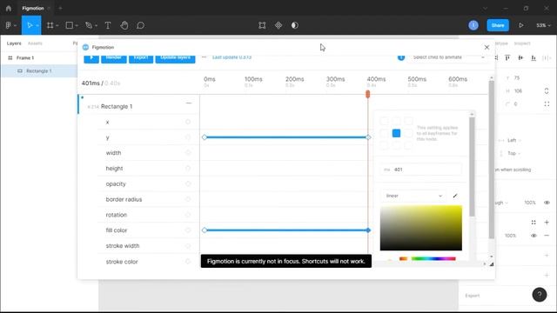Click the Use as mask icon
557x313 pixels.
pyautogui.click(x=294, y=25)
